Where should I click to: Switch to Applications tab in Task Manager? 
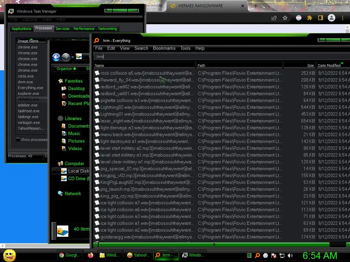pos(22,29)
